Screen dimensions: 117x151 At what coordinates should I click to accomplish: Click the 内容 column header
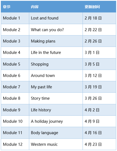pos(35,7)
